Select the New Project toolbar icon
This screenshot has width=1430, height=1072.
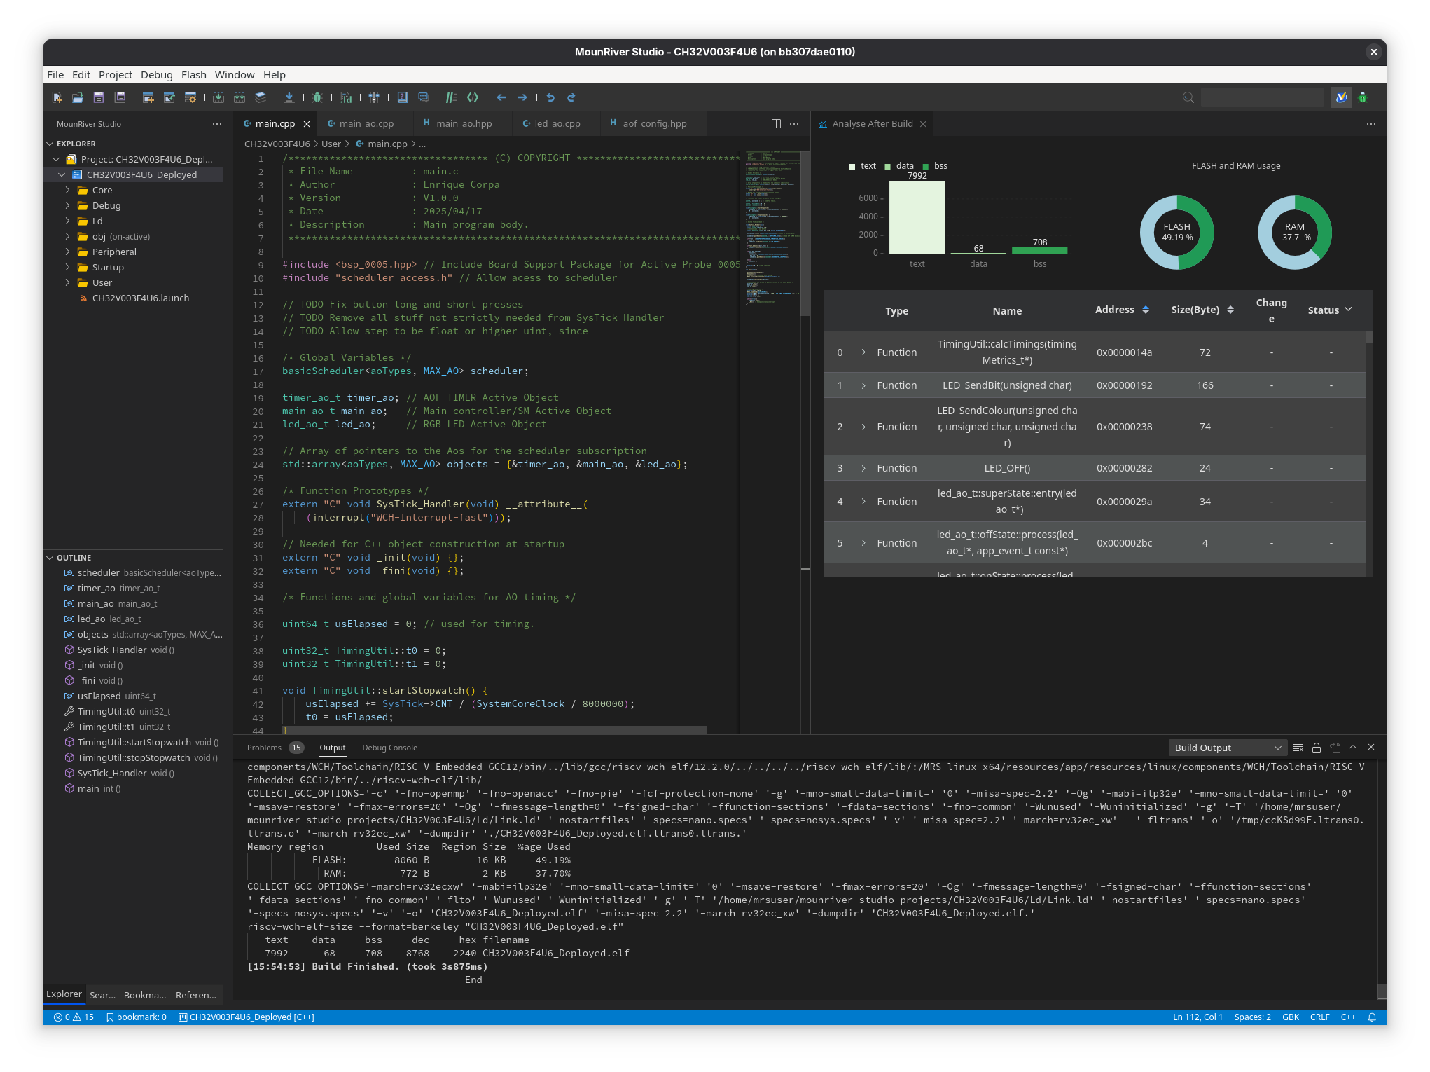click(x=148, y=97)
